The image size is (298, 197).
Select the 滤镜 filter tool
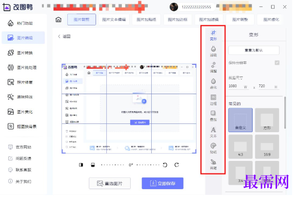click(213, 52)
